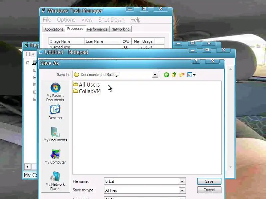Open Task Manager Options menu
Image resolution: width=266 pixels, height=199 pixels.
pyautogui.click(x=66, y=20)
